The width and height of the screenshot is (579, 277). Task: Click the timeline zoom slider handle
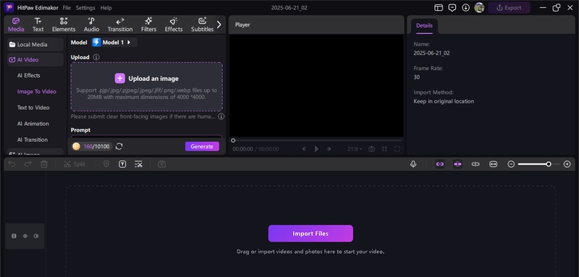tap(549, 164)
